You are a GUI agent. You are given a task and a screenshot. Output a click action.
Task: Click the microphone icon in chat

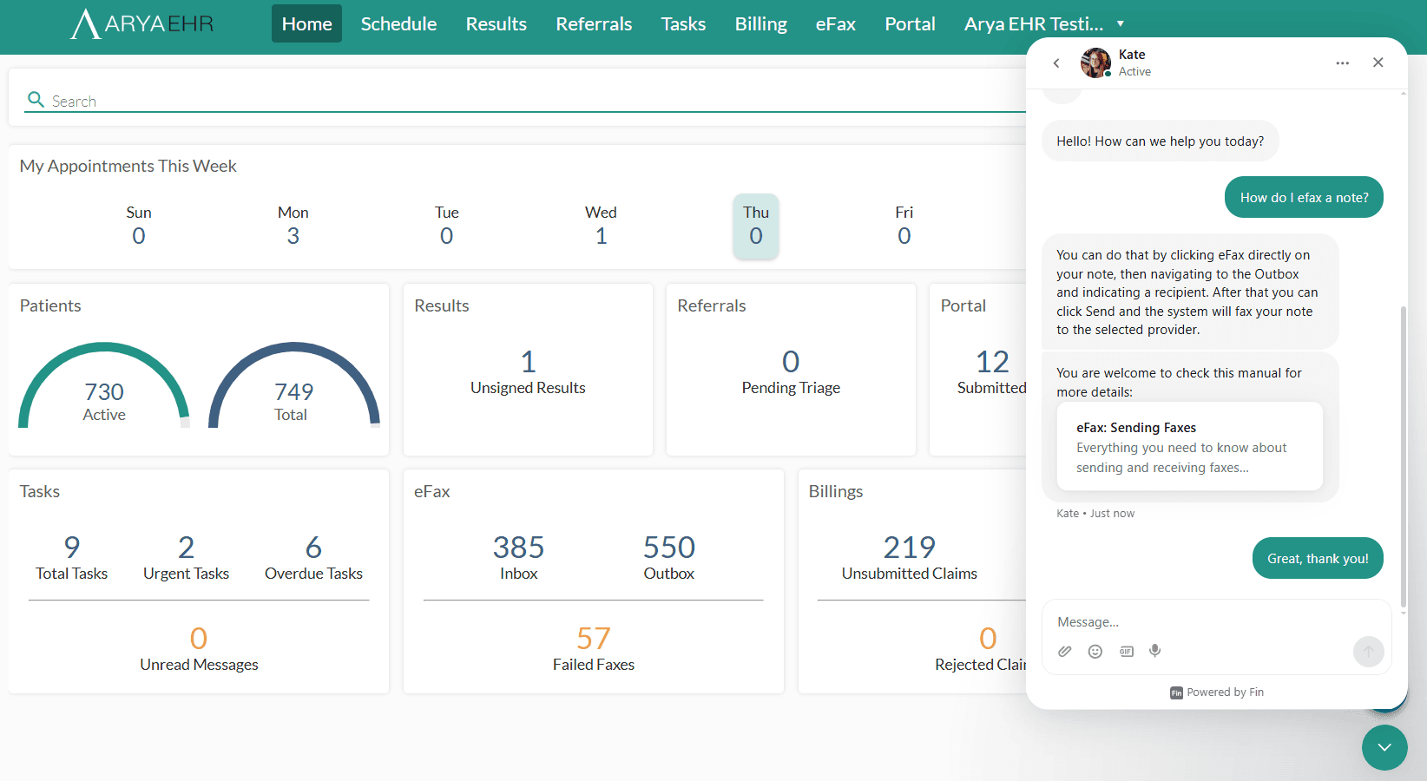pyautogui.click(x=1155, y=651)
